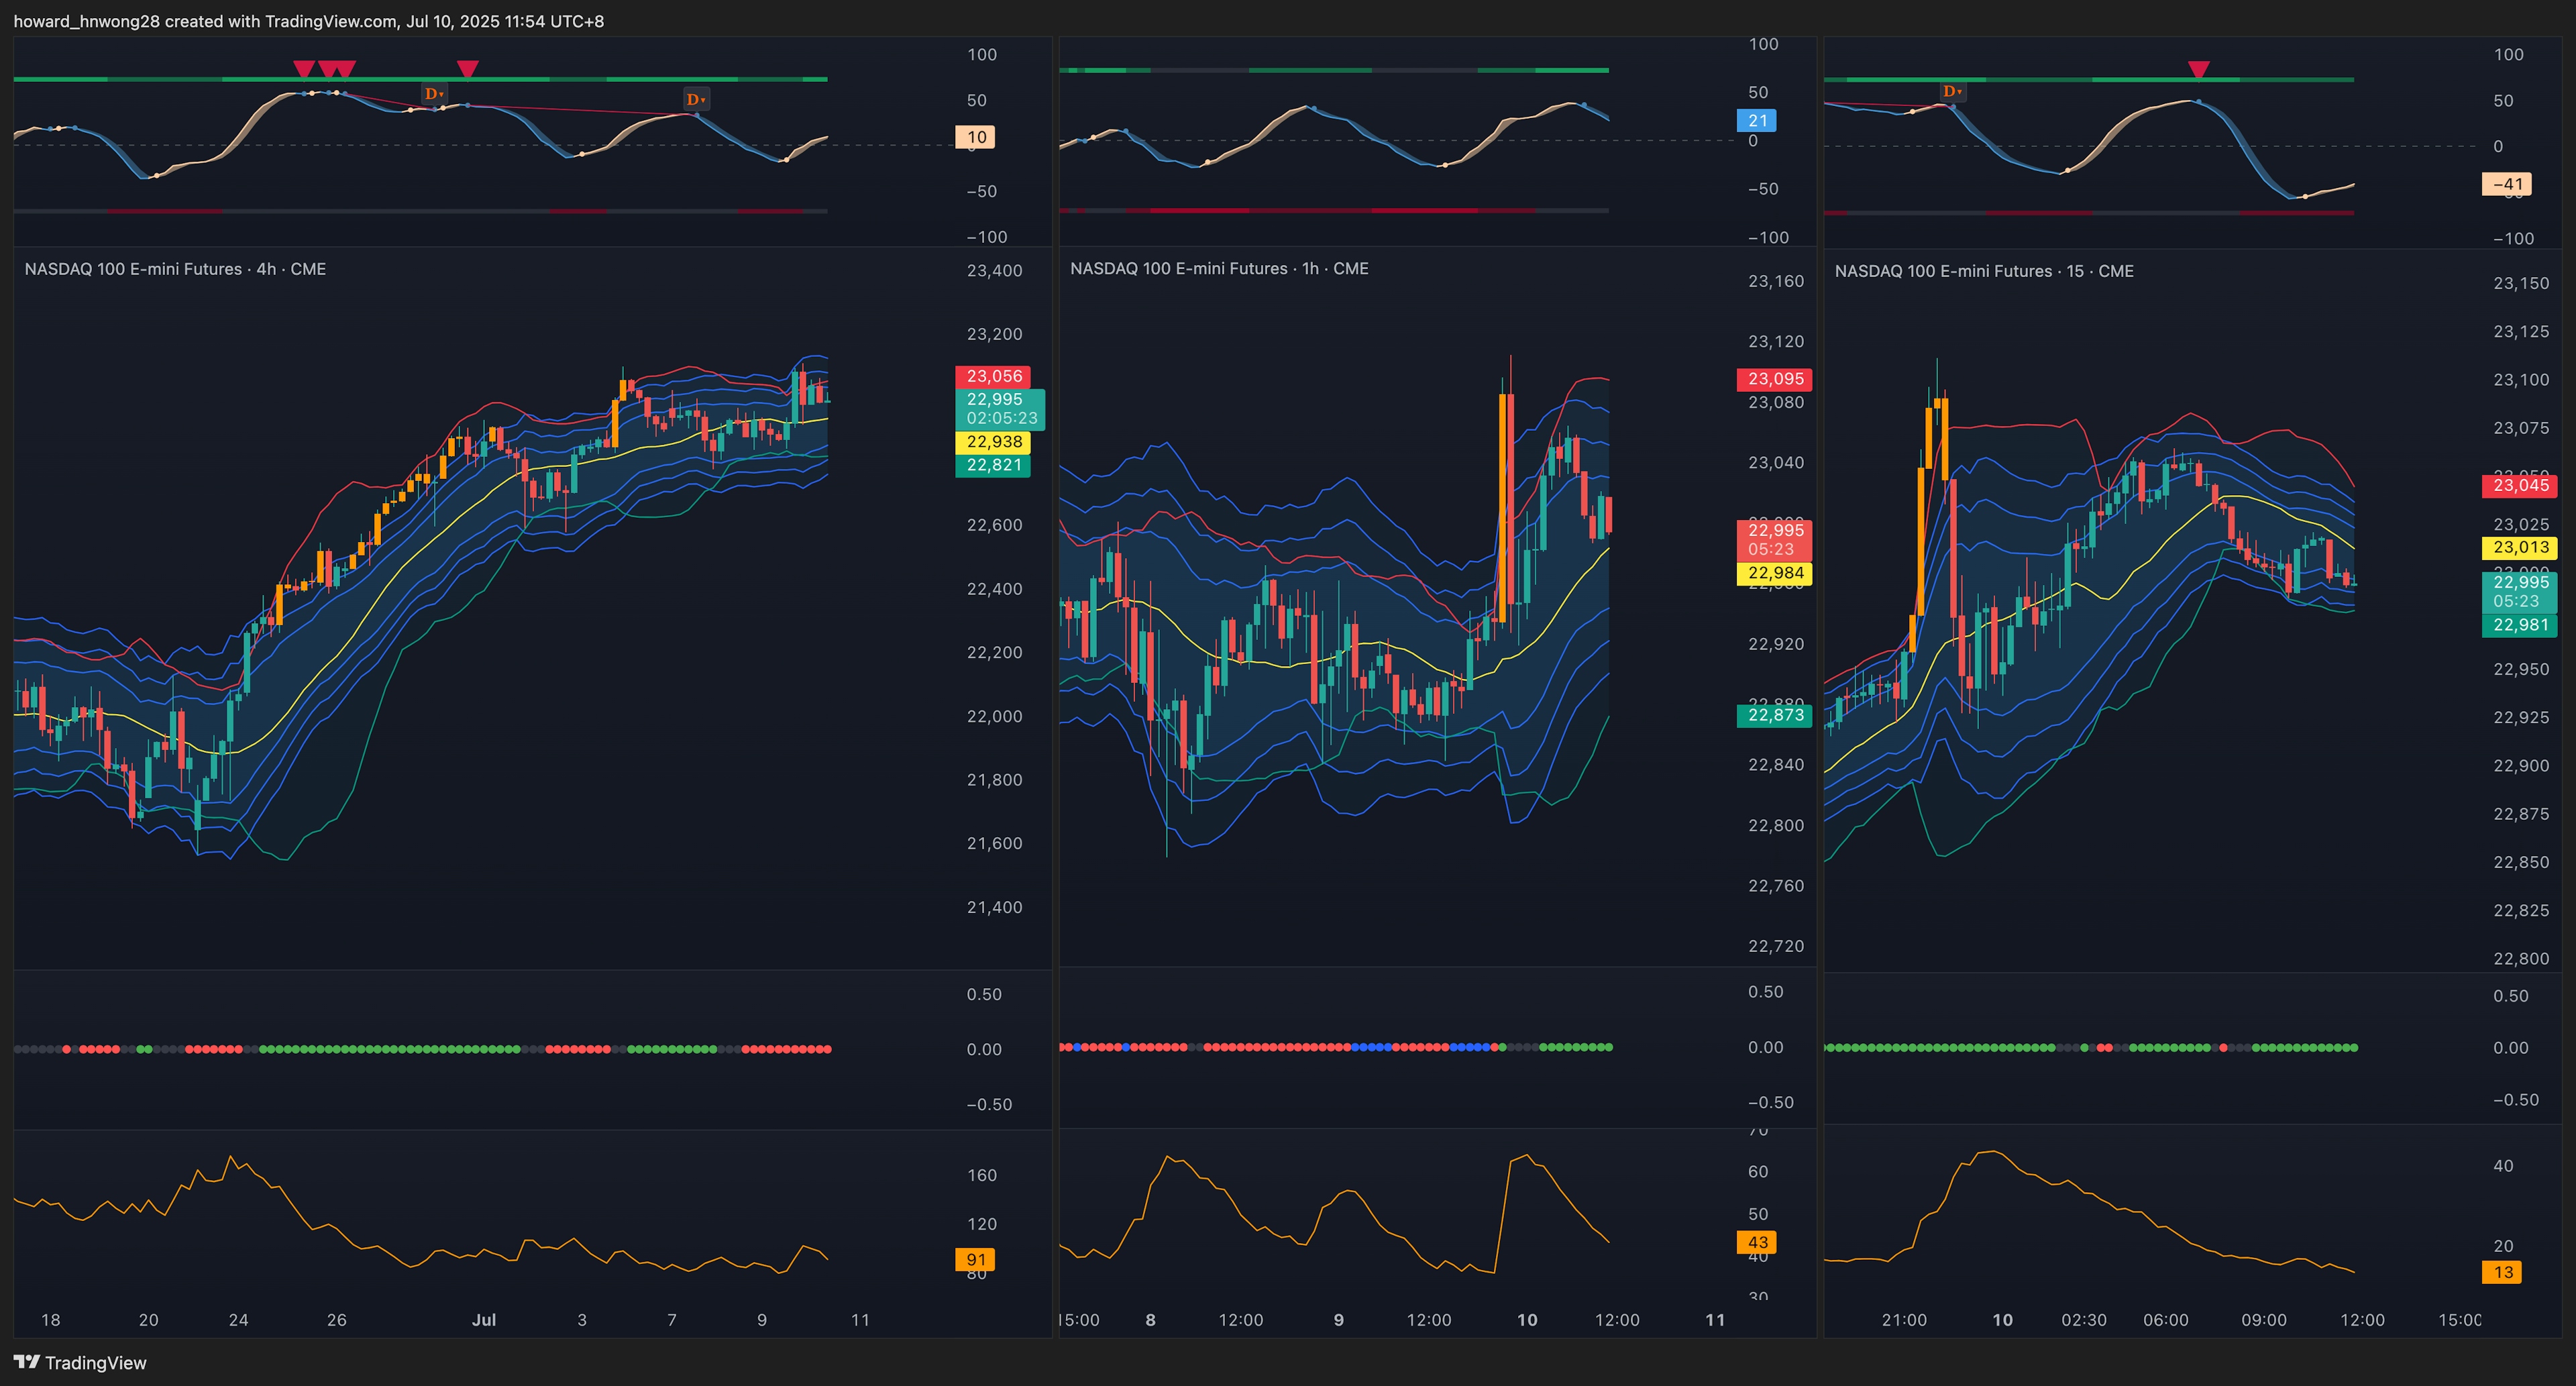Click the 23,400 level on 4h price axis

(x=994, y=270)
